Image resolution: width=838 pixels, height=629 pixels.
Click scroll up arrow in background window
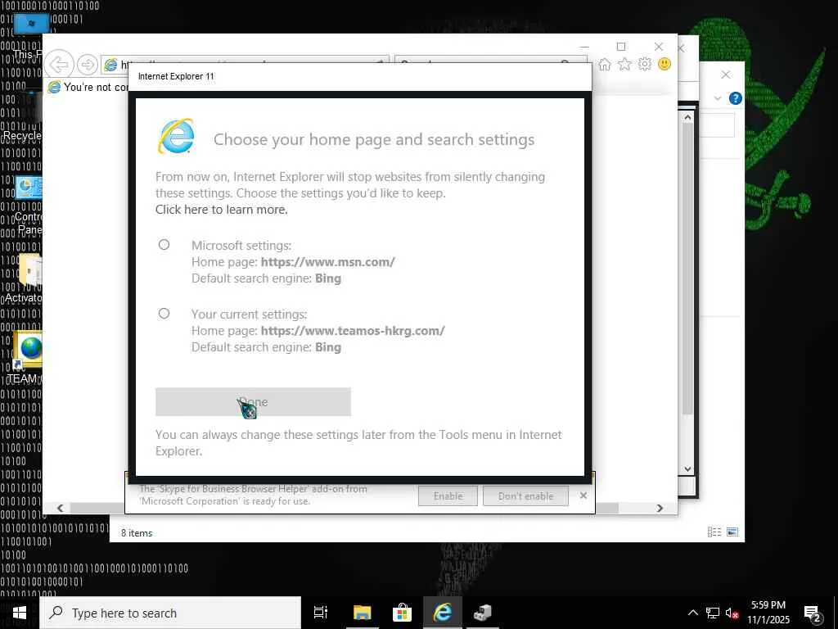tap(687, 117)
